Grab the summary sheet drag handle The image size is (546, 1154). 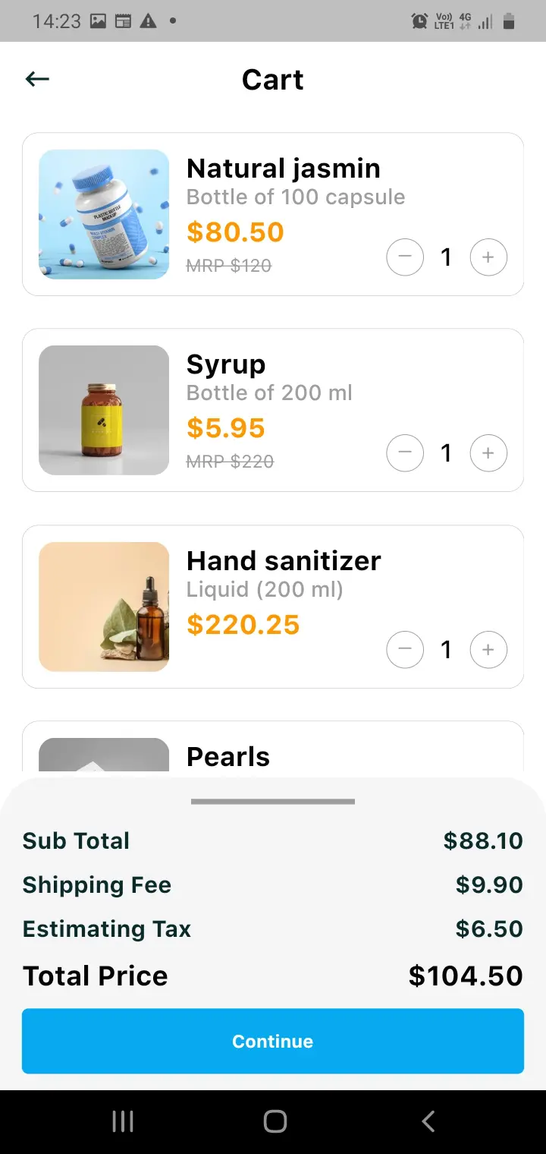(273, 802)
